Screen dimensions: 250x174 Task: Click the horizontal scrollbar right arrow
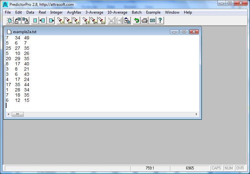click(x=196, y=114)
